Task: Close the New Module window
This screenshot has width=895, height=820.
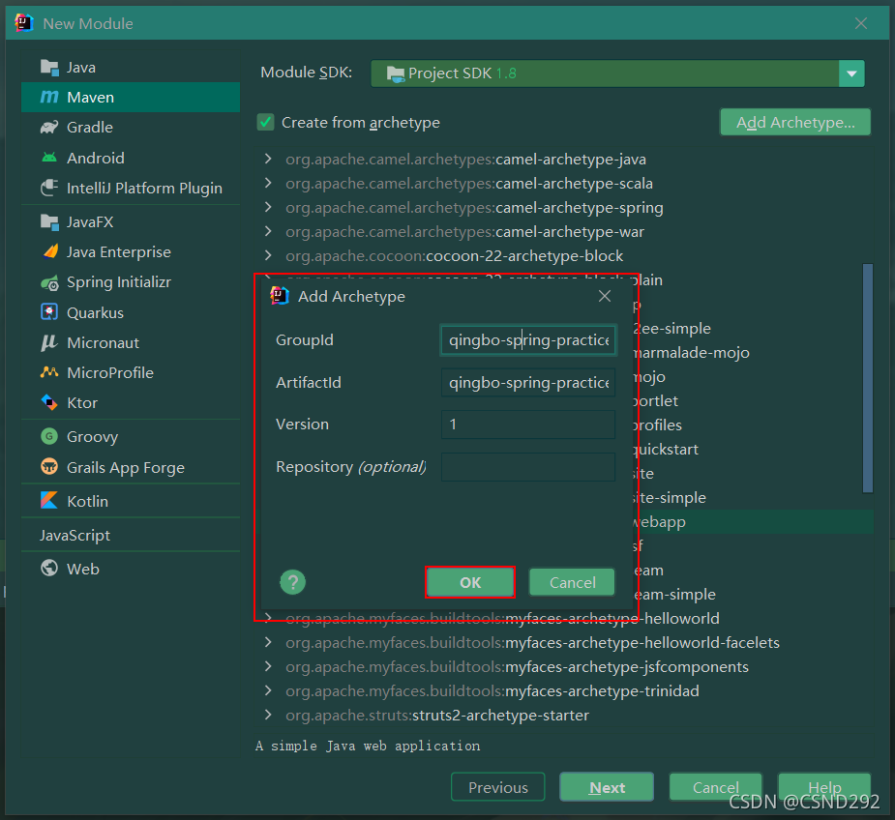Action: point(861,23)
